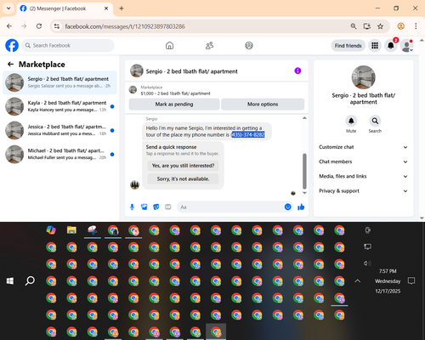Screen dimensions: 425x340
Task: Open the Facebook menu grid icon
Action: (375, 45)
